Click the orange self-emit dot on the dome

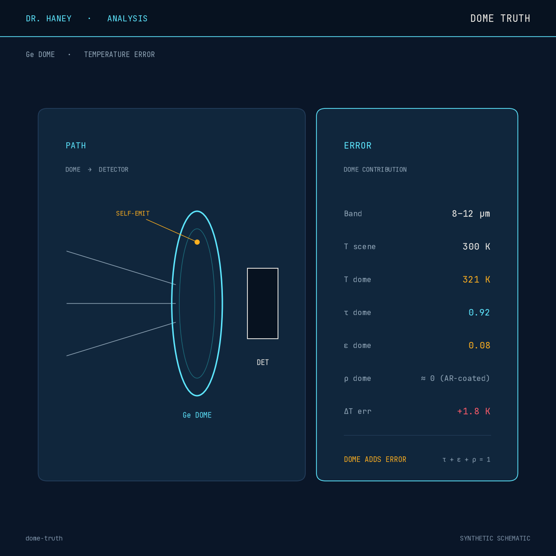coord(197,242)
